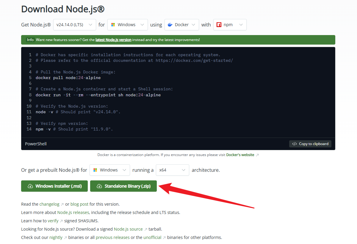Click the red npm logo icon
Viewport: 357px width, 244px height.
click(219, 25)
